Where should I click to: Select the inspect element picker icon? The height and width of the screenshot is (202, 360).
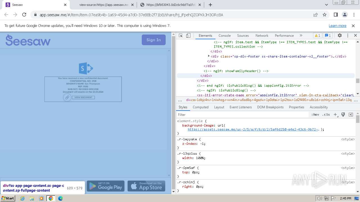click(181, 36)
